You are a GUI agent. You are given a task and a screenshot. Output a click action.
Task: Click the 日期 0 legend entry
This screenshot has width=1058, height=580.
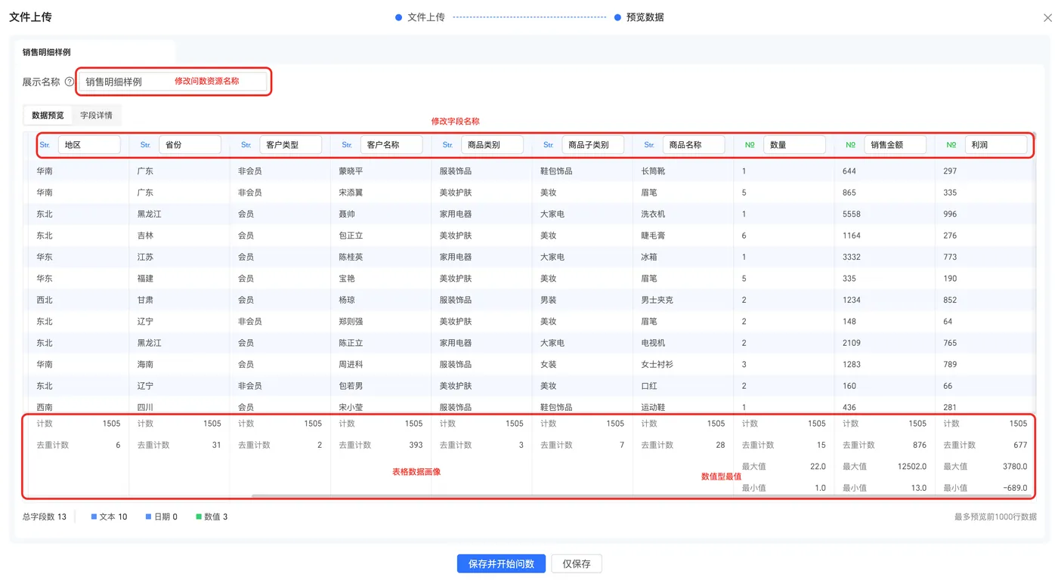pyautogui.click(x=162, y=517)
